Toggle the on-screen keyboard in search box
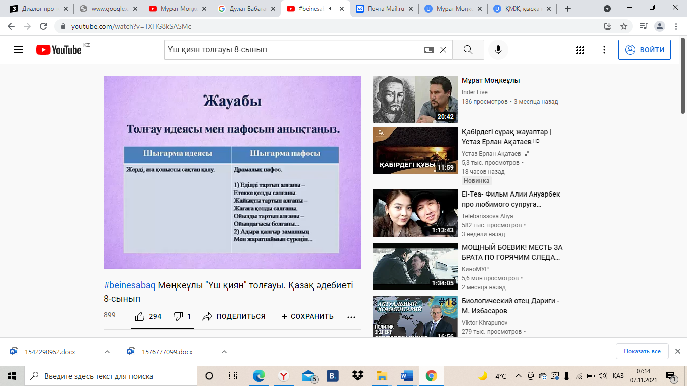 [429, 50]
